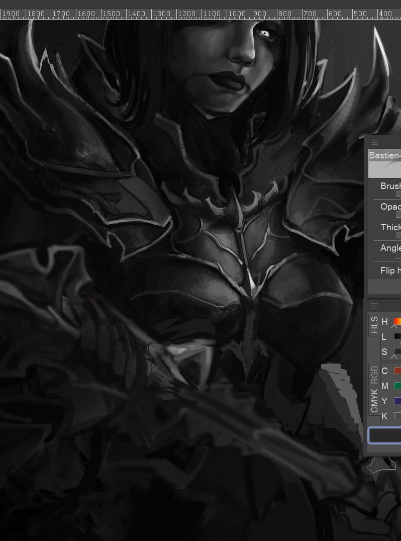Click the Yellow (Y) channel slider
The image size is (401, 541).
[397, 401]
